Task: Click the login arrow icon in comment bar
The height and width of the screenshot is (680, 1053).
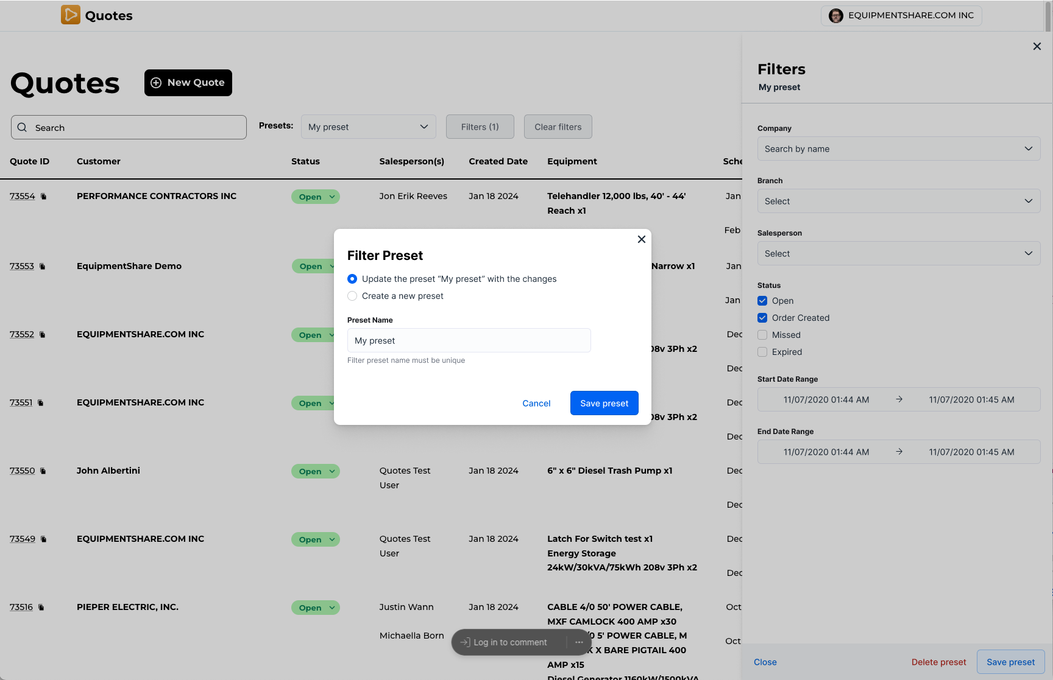Action: (x=465, y=642)
